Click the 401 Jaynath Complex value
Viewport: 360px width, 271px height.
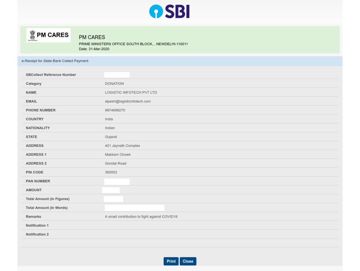coord(122,146)
